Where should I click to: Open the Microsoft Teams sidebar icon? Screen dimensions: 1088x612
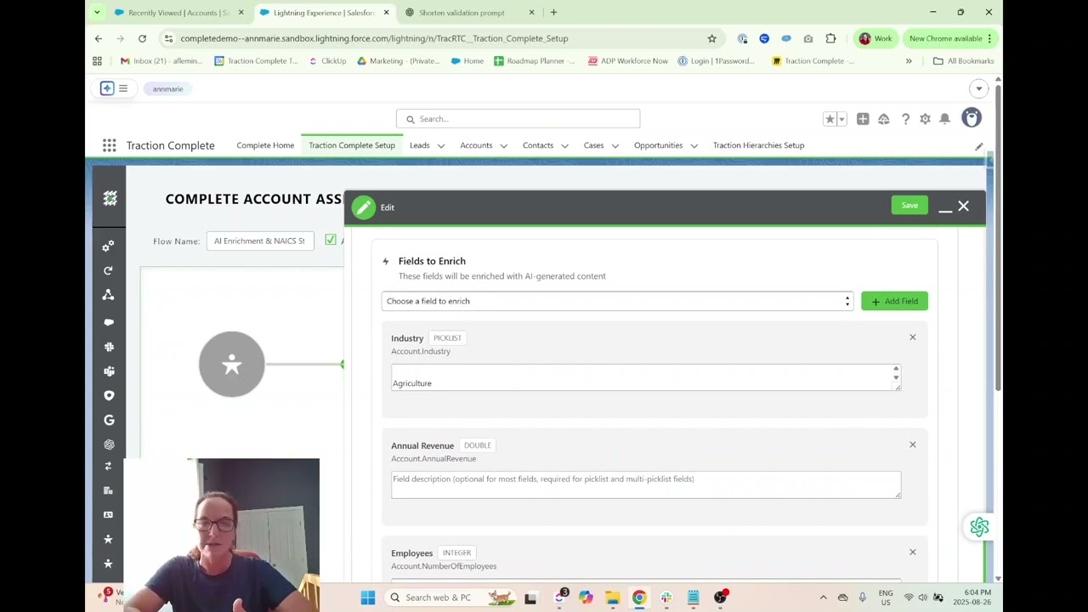[x=108, y=371]
